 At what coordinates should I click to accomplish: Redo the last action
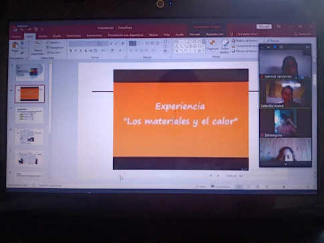(x=29, y=29)
